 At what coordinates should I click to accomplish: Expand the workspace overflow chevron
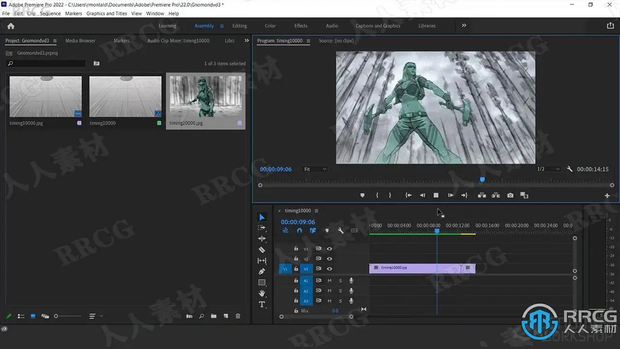click(464, 26)
